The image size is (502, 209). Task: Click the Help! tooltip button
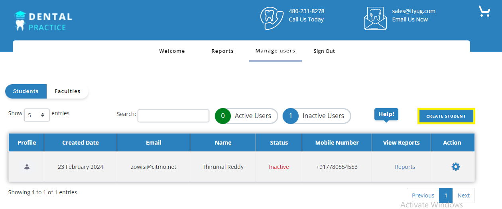pyautogui.click(x=386, y=114)
